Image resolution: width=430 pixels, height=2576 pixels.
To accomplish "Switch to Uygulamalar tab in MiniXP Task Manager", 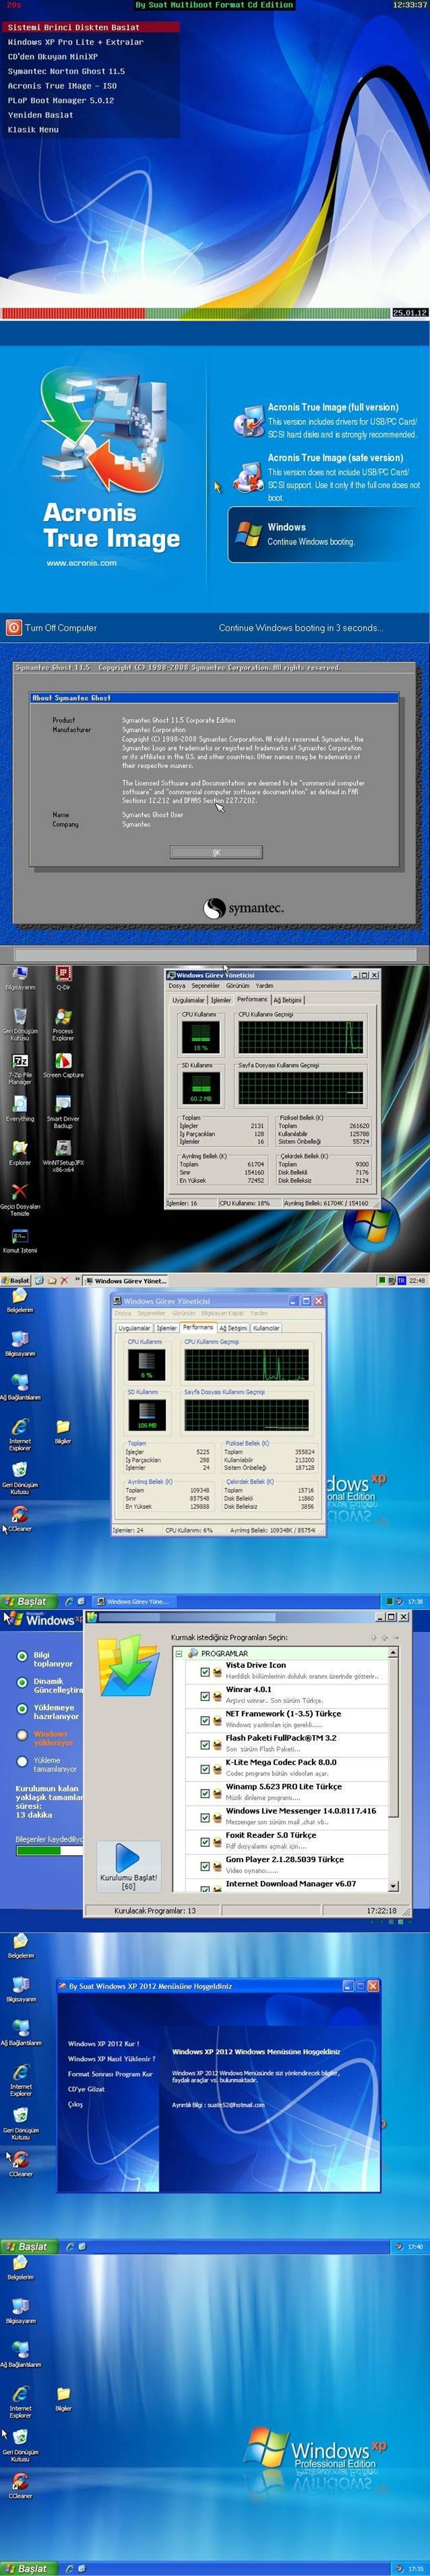I will 187,999.
